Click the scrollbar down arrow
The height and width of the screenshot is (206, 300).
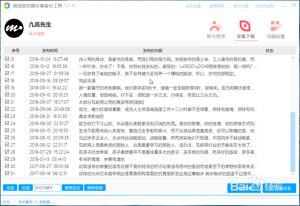click(293, 174)
